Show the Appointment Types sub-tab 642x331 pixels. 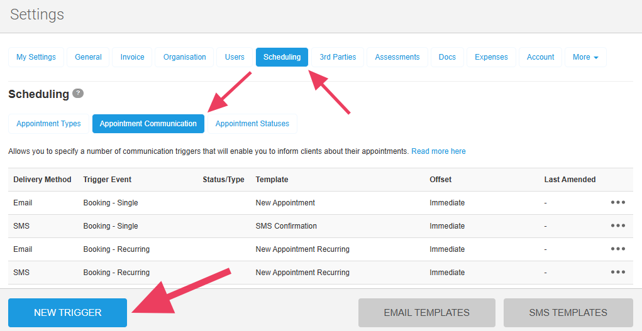pos(48,124)
